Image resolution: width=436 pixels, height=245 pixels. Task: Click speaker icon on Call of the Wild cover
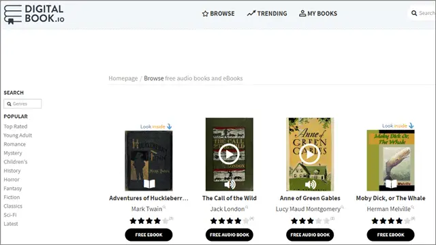tap(230, 184)
